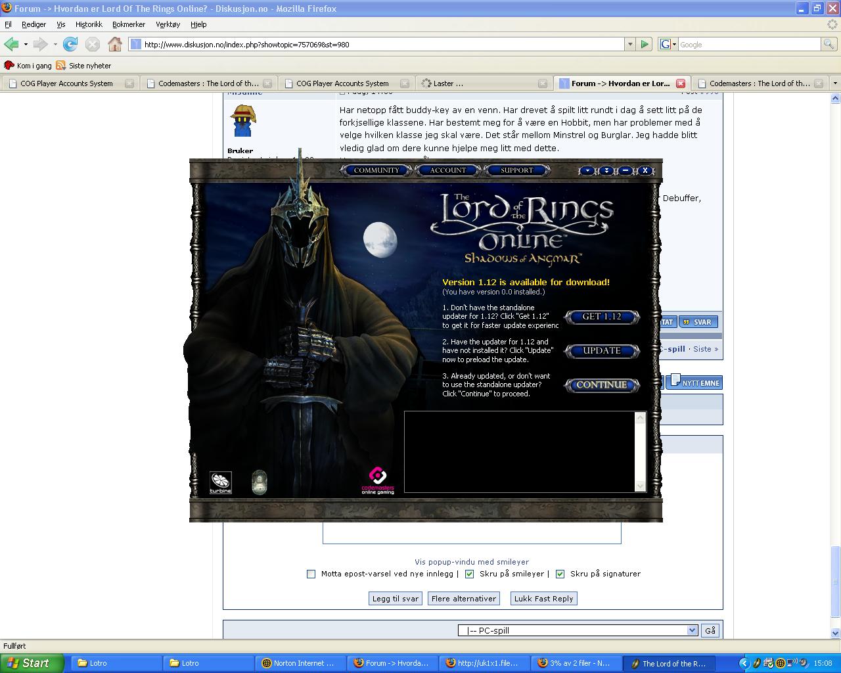Click the NYTT EMNE button
This screenshot has width=841, height=673.
[x=695, y=382]
